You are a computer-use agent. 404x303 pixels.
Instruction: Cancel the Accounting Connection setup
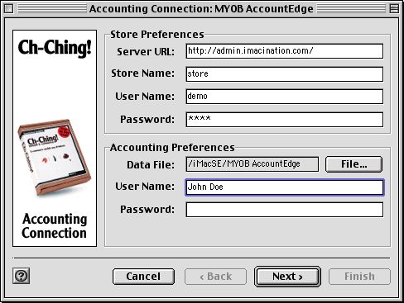pyautogui.click(x=143, y=277)
